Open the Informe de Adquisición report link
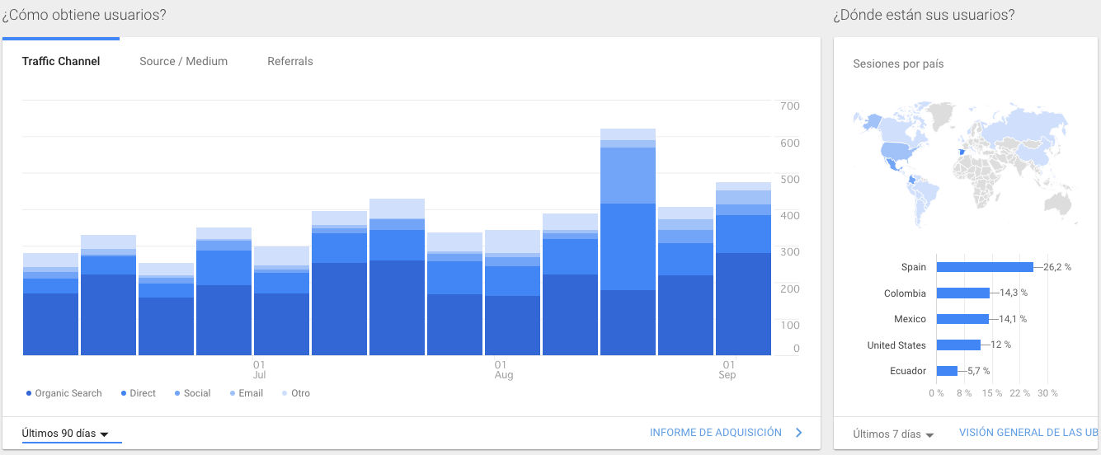Viewport: 1101px width, 455px height. [x=715, y=433]
